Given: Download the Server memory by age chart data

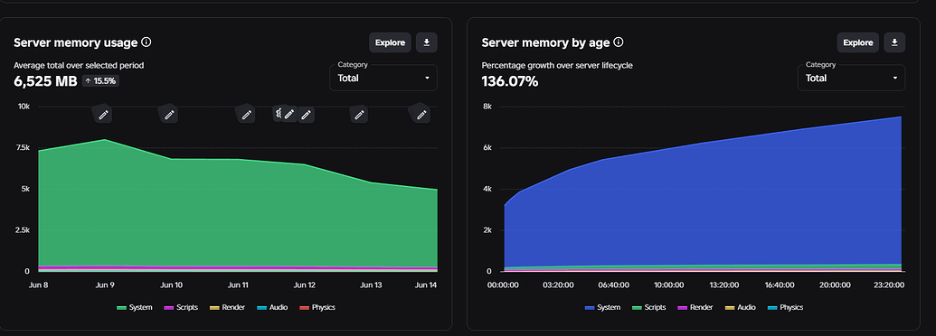Looking at the screenshot, I should 894,42.
